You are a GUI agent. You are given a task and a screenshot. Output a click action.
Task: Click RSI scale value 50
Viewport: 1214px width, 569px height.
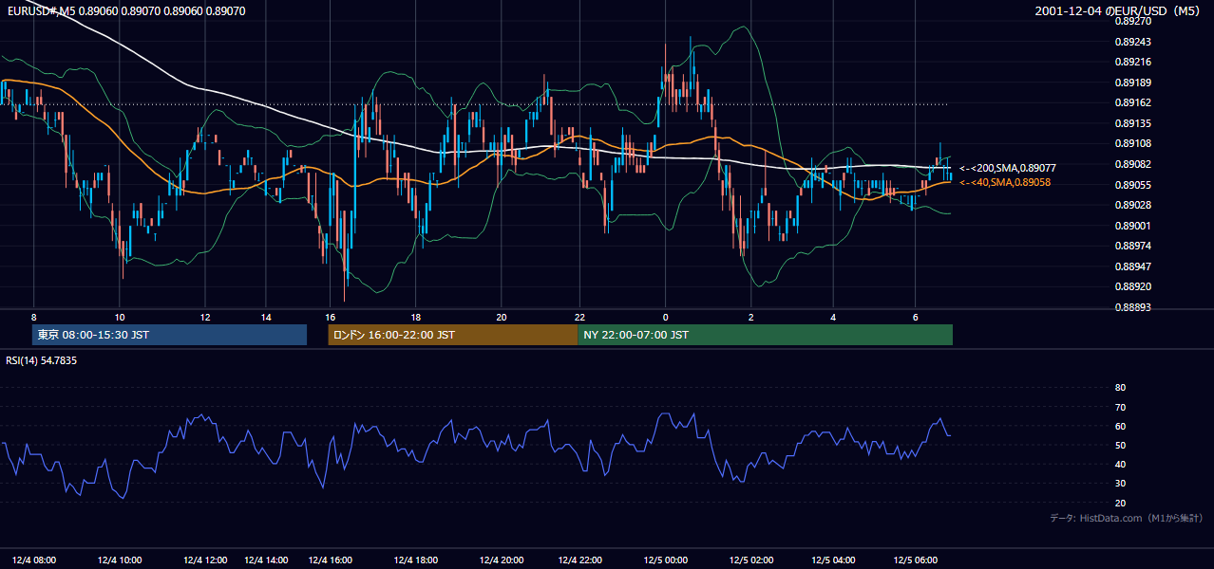[x=1120, y=445]
